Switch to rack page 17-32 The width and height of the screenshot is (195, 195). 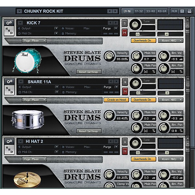[139, 11]
